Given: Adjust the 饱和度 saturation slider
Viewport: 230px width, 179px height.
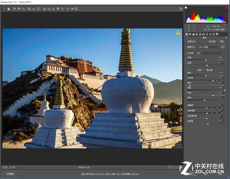Looking at the screenshot, I should point(208,124).
